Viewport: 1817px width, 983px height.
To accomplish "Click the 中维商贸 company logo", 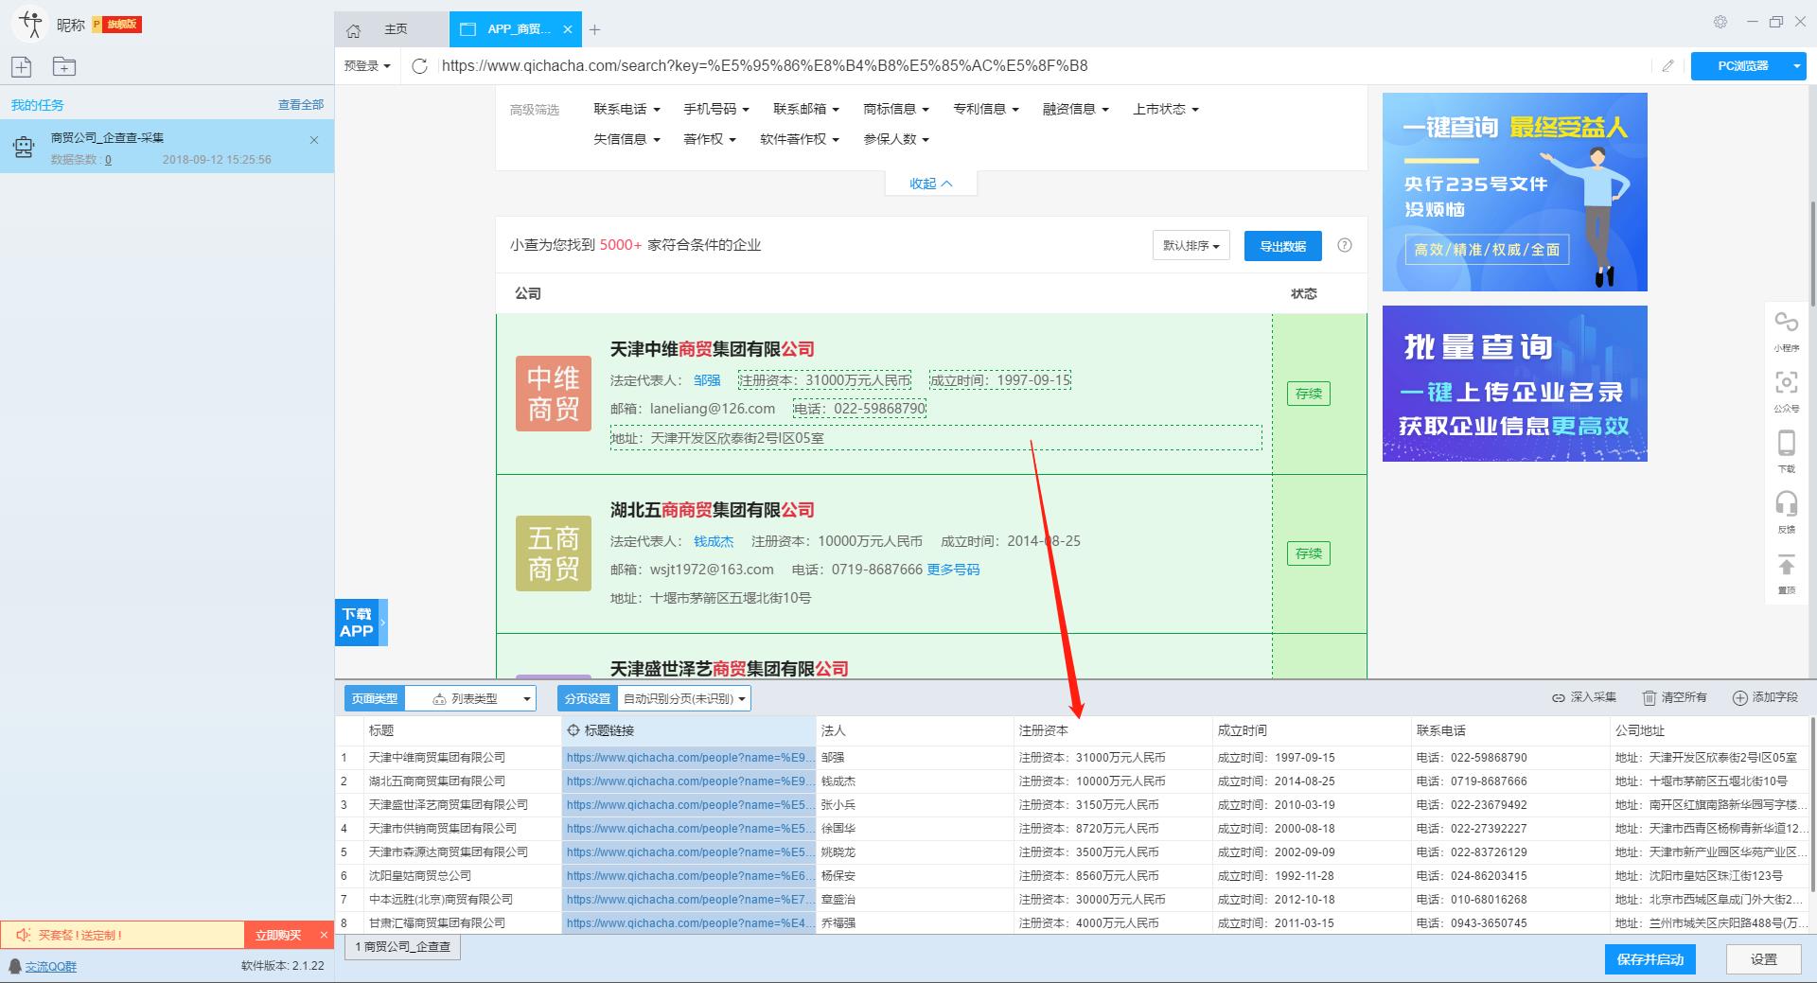I will point(554,394).
